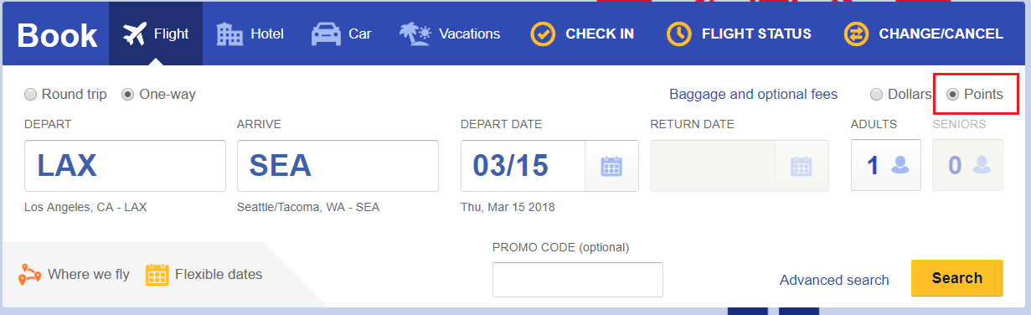This screenshot has width=1031, height=315.
Task: Click the adults passenger person icon
Action: (x=900, y=165)
